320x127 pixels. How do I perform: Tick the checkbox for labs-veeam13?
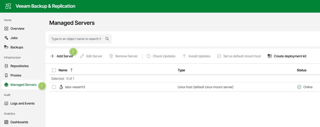click(54, 87)
